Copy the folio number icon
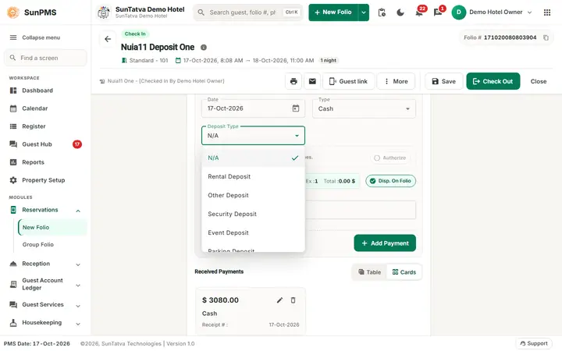Screen dimensions: 562x351 point(546,37)
